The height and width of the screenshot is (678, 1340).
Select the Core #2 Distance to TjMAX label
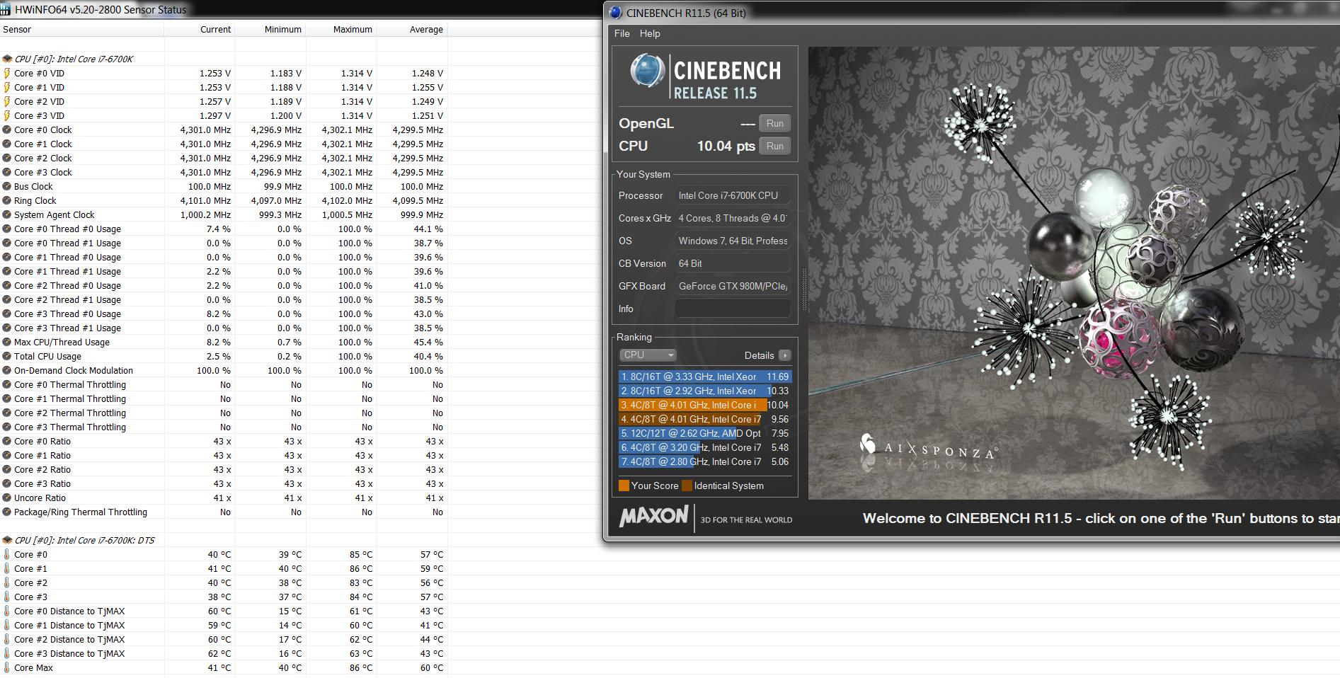click(x=69, y=640)
